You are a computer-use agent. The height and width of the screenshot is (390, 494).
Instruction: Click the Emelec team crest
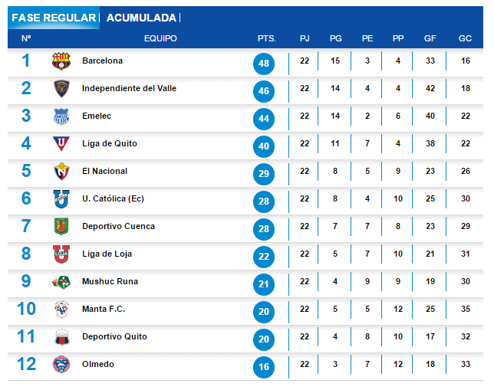[x=61, y=116]
